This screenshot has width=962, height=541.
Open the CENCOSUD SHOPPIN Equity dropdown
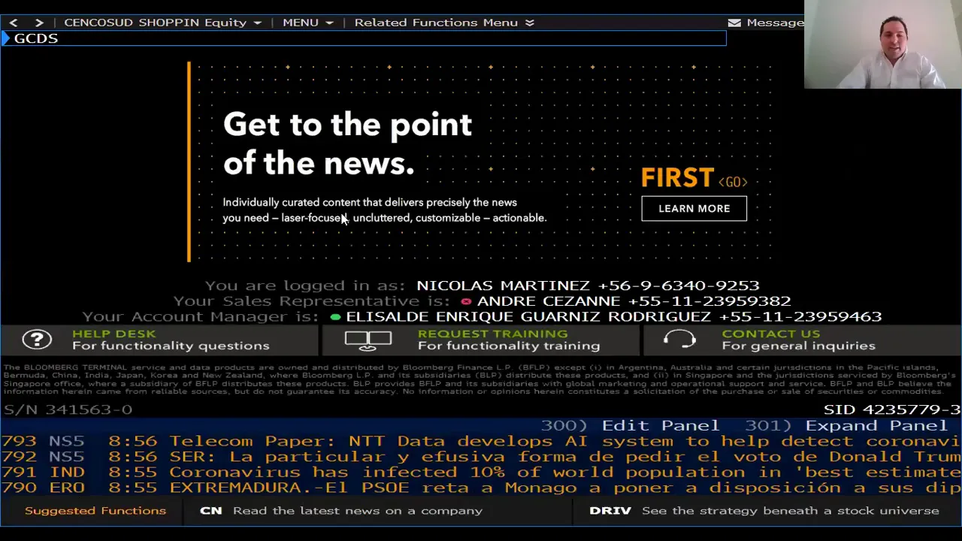point(162,23)
